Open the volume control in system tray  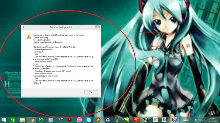pyautogui.click(x=196, y=120)
